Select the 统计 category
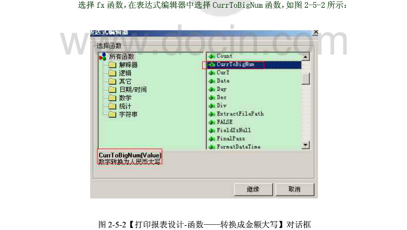This screenshot has height=230, width=407. click(125, 106)
